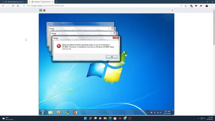Screen dimensions: 215x121
Task: Show hidden icons via tray chevron
Action: 198,118
